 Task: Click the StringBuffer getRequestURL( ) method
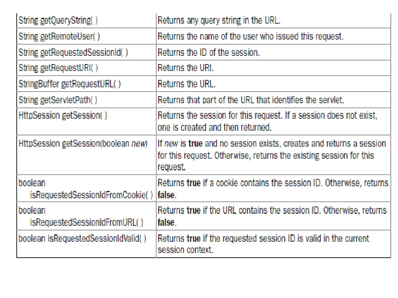click(70, 84)
